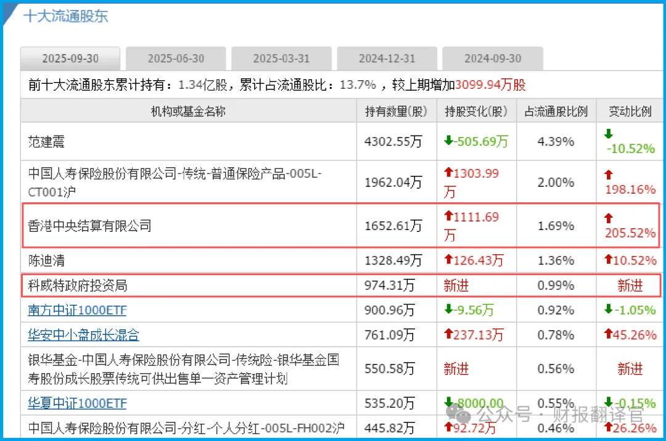Click the 华夏中证1000ETF link
Viewport: 666px width, 441px height.
[x=77, y=403]
